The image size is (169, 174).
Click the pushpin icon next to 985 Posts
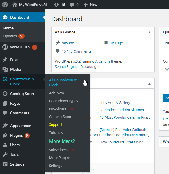pos(58,43)
